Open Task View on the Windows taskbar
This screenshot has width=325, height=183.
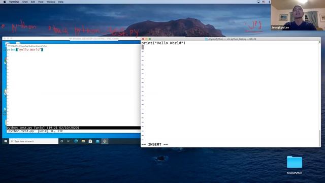69,141
